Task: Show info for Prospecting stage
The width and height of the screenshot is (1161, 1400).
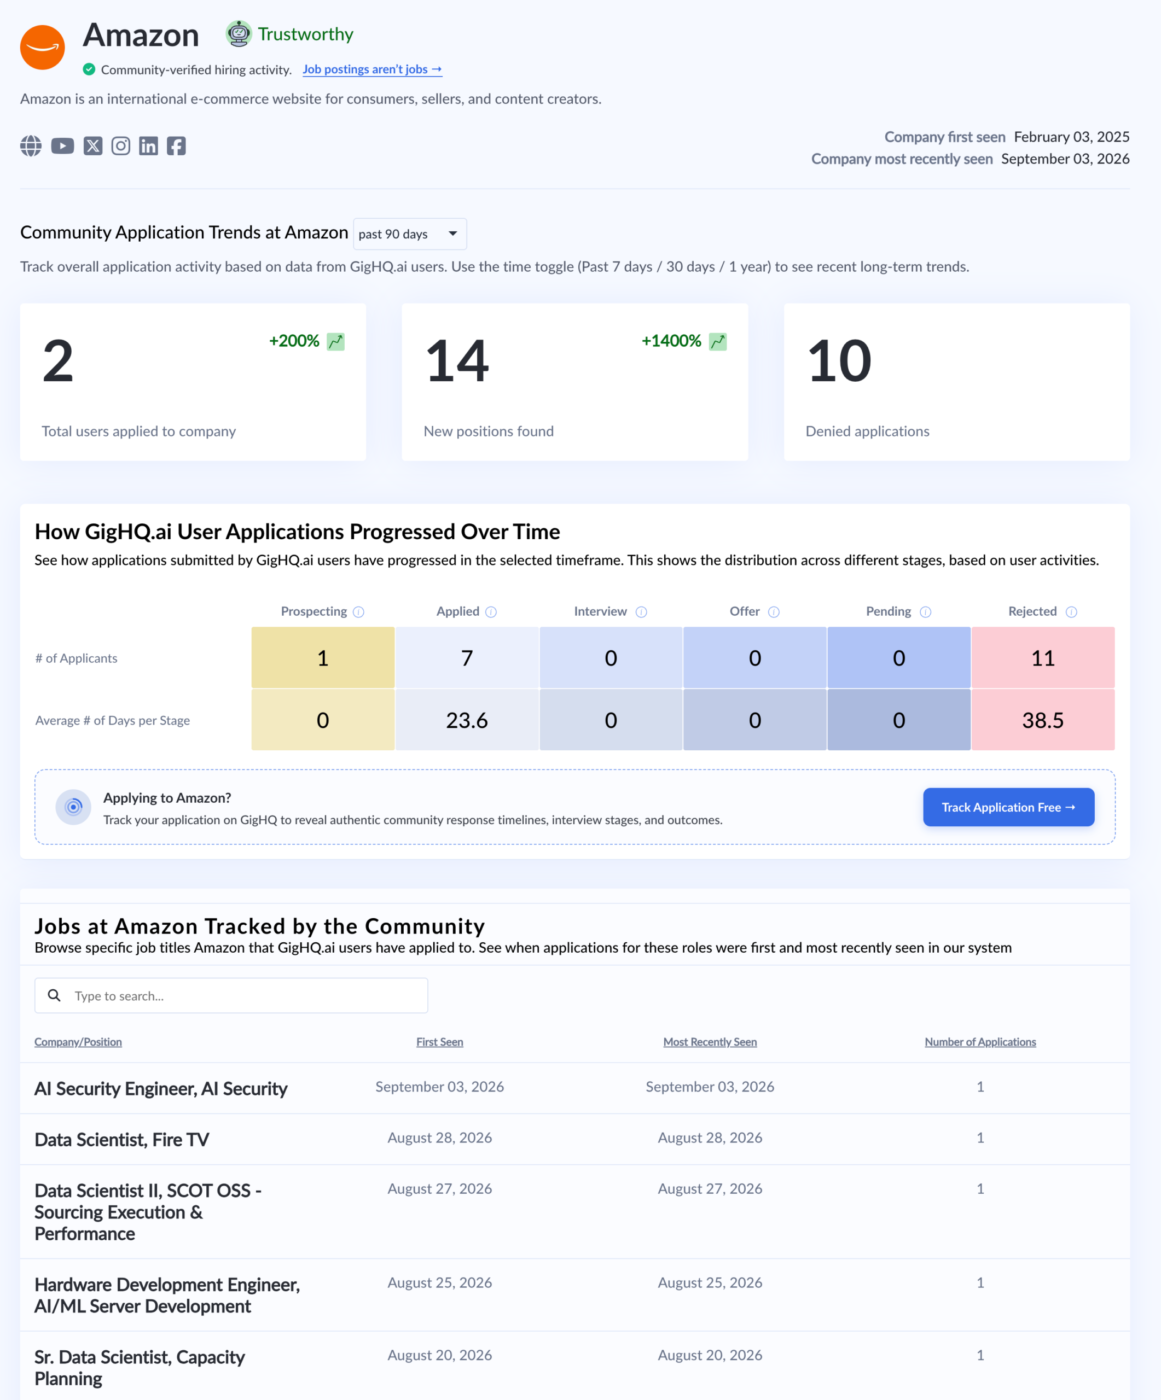Action: pyautogui.click(x=359, y=612)
